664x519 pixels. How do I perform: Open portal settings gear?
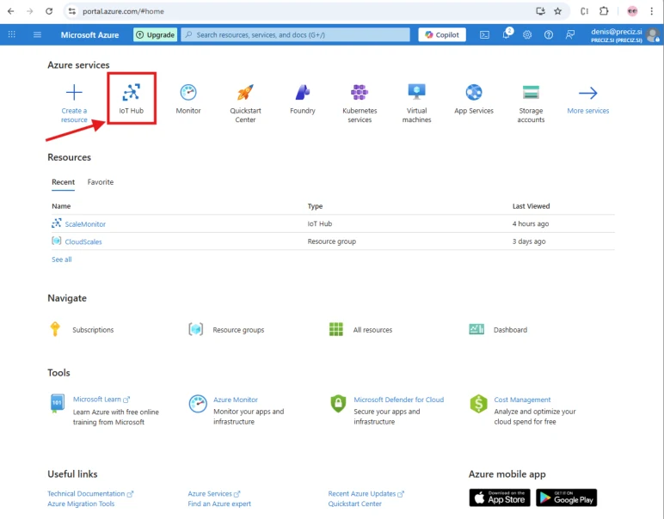[x=527, y=34]
